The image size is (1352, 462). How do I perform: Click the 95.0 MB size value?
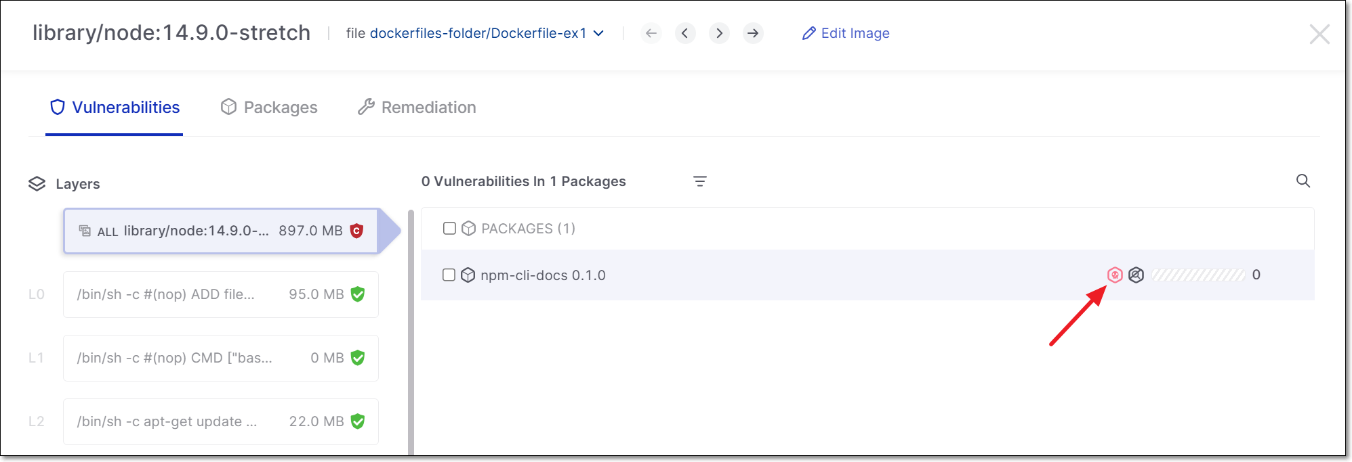pos(316,294)
